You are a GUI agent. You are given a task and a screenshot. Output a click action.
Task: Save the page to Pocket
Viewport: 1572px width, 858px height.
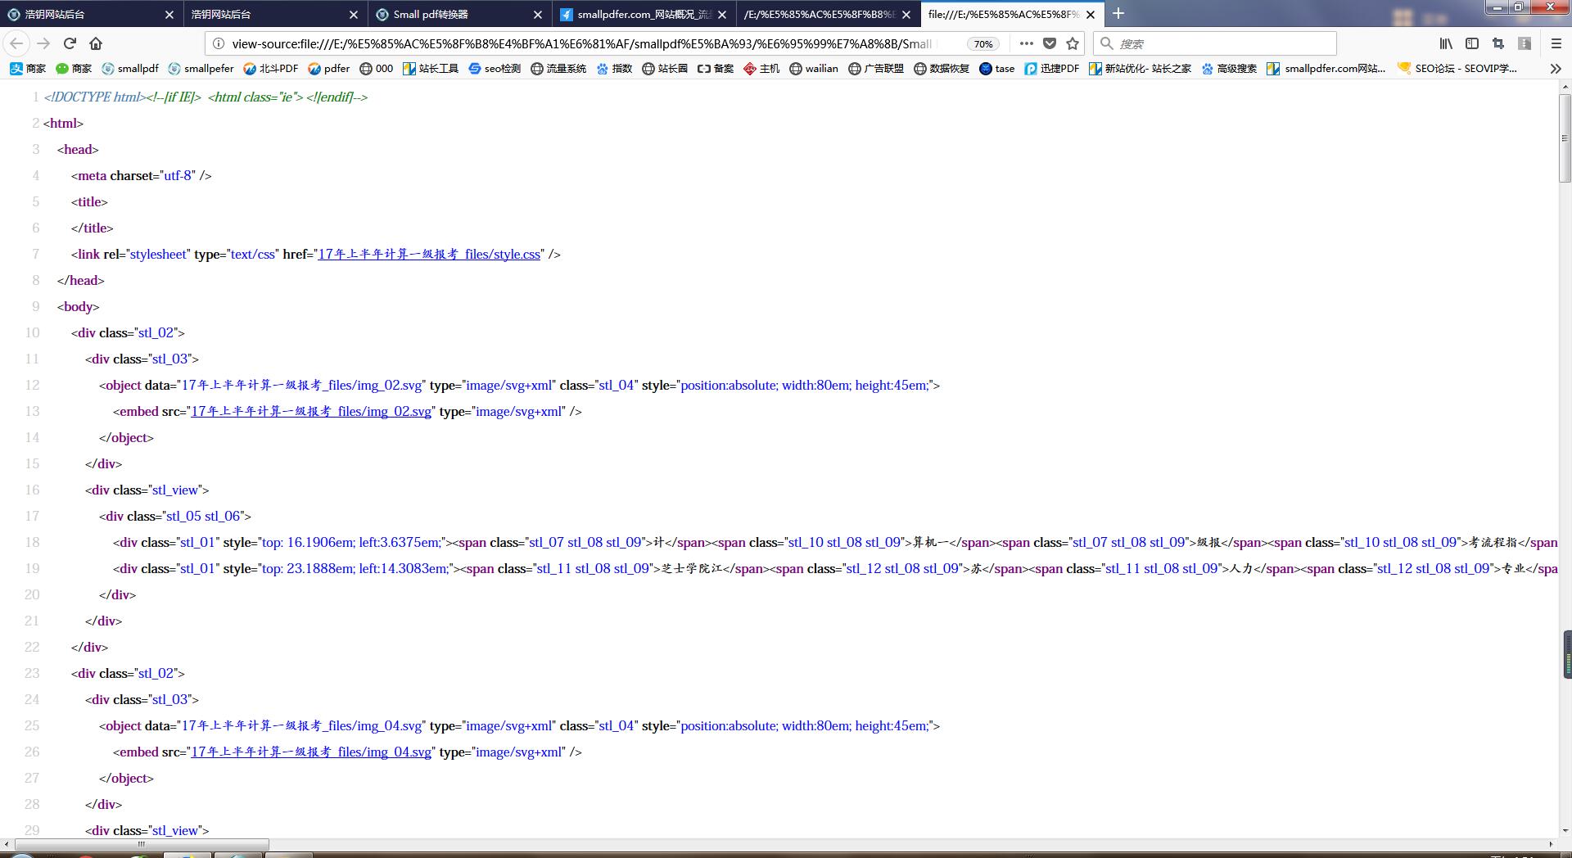1050,43
